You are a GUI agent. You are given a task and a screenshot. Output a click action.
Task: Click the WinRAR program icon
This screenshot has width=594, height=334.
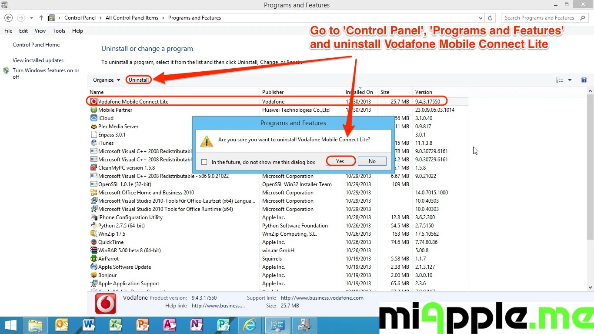tap(93, 250)
